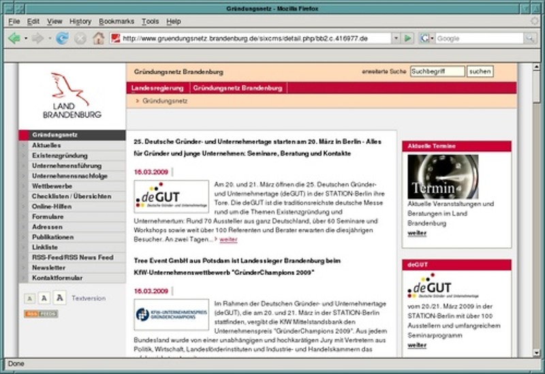Screen dimensions: 545x374
Task: Open Unternehmensnachfolge navigation entry
Action: click(x=72, y=176)
